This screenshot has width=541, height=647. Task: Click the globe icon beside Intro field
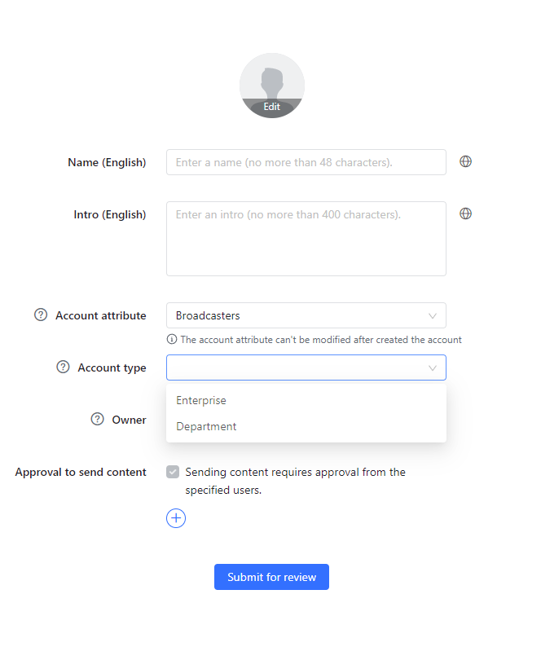coord(465,213)
